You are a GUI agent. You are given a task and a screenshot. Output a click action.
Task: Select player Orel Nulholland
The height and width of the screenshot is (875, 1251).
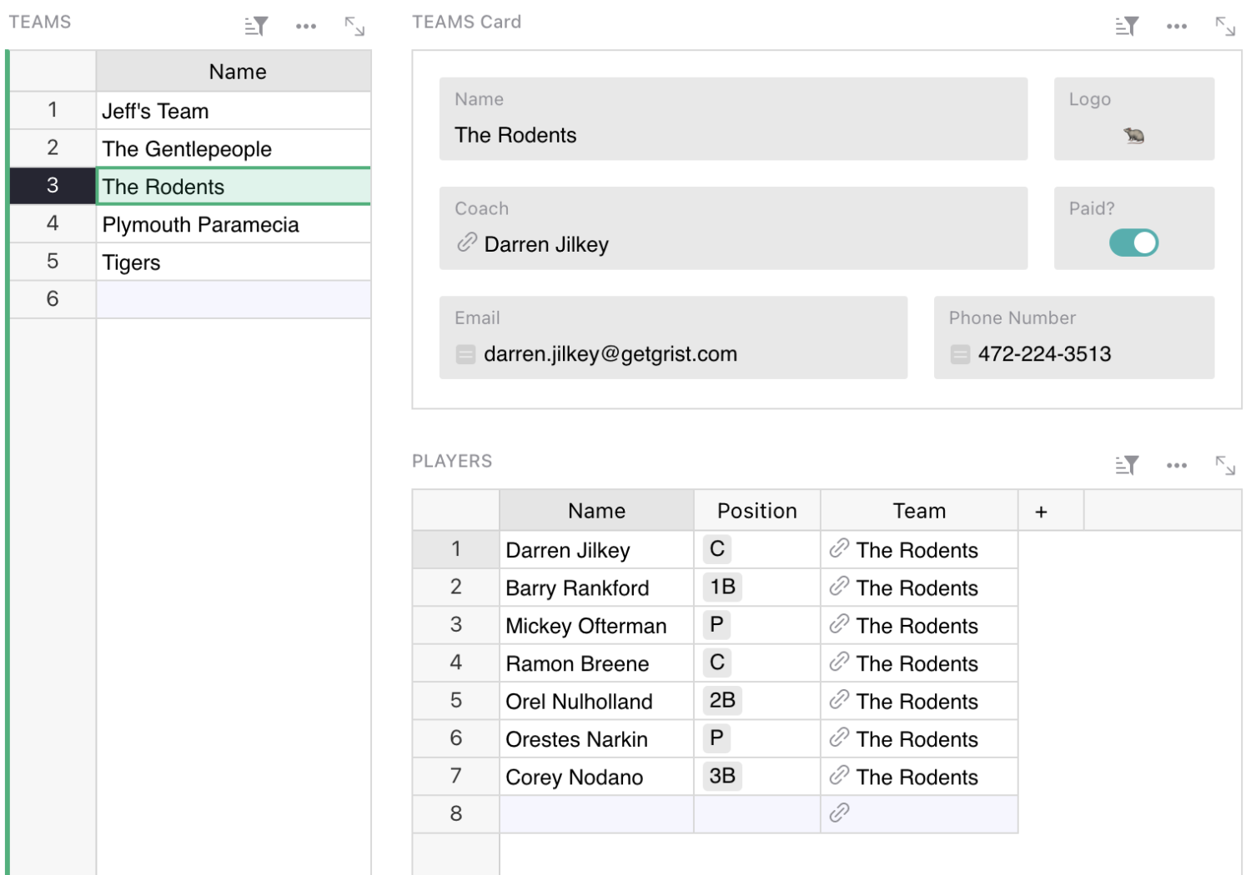596,701
